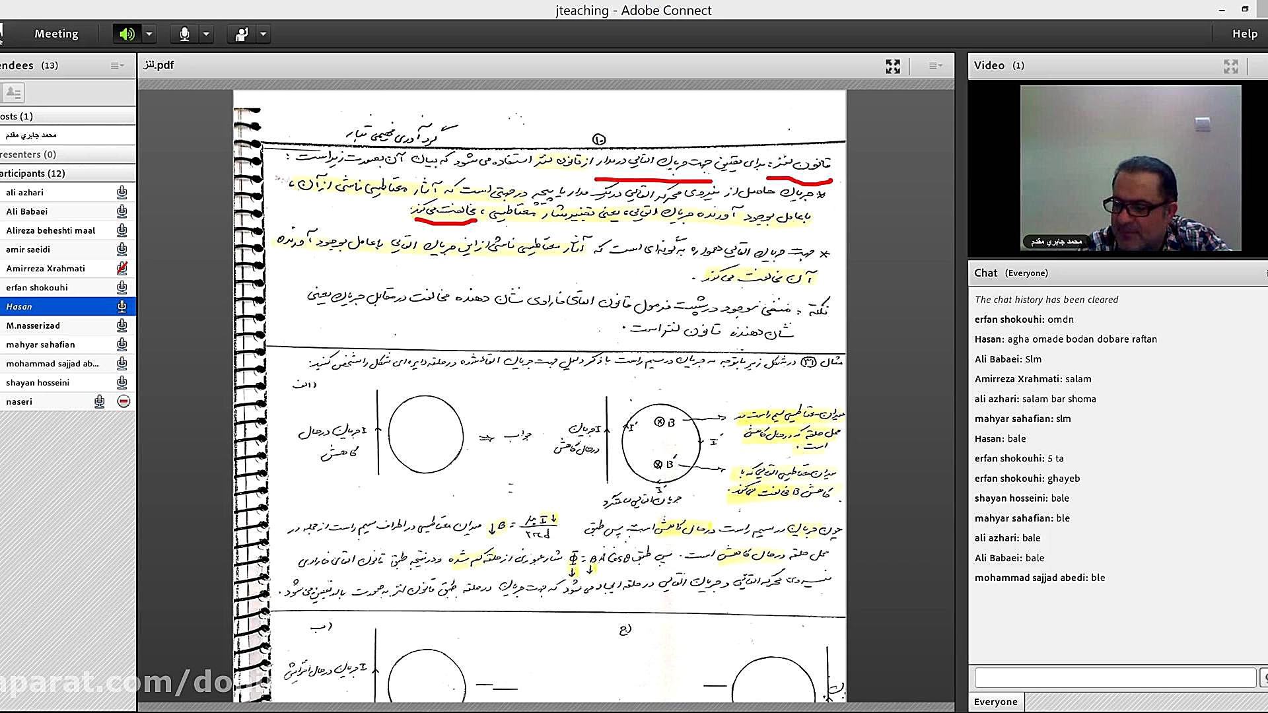Open the Attendees pod options menu icon
The height and width of the screenshot is (713, 1268).
coord(116,65)
